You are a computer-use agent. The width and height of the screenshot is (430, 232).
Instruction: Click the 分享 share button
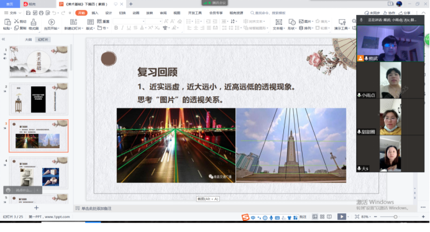coord(405,13)
